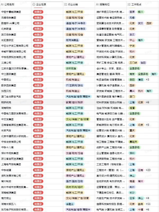Viewport: 159px width, 212px height.
Task: Select 中石化宁波工程有限公司 company cell
Action: click(x=16, y=46)
